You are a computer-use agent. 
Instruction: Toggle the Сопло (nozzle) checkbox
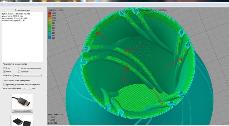point(4,71)
